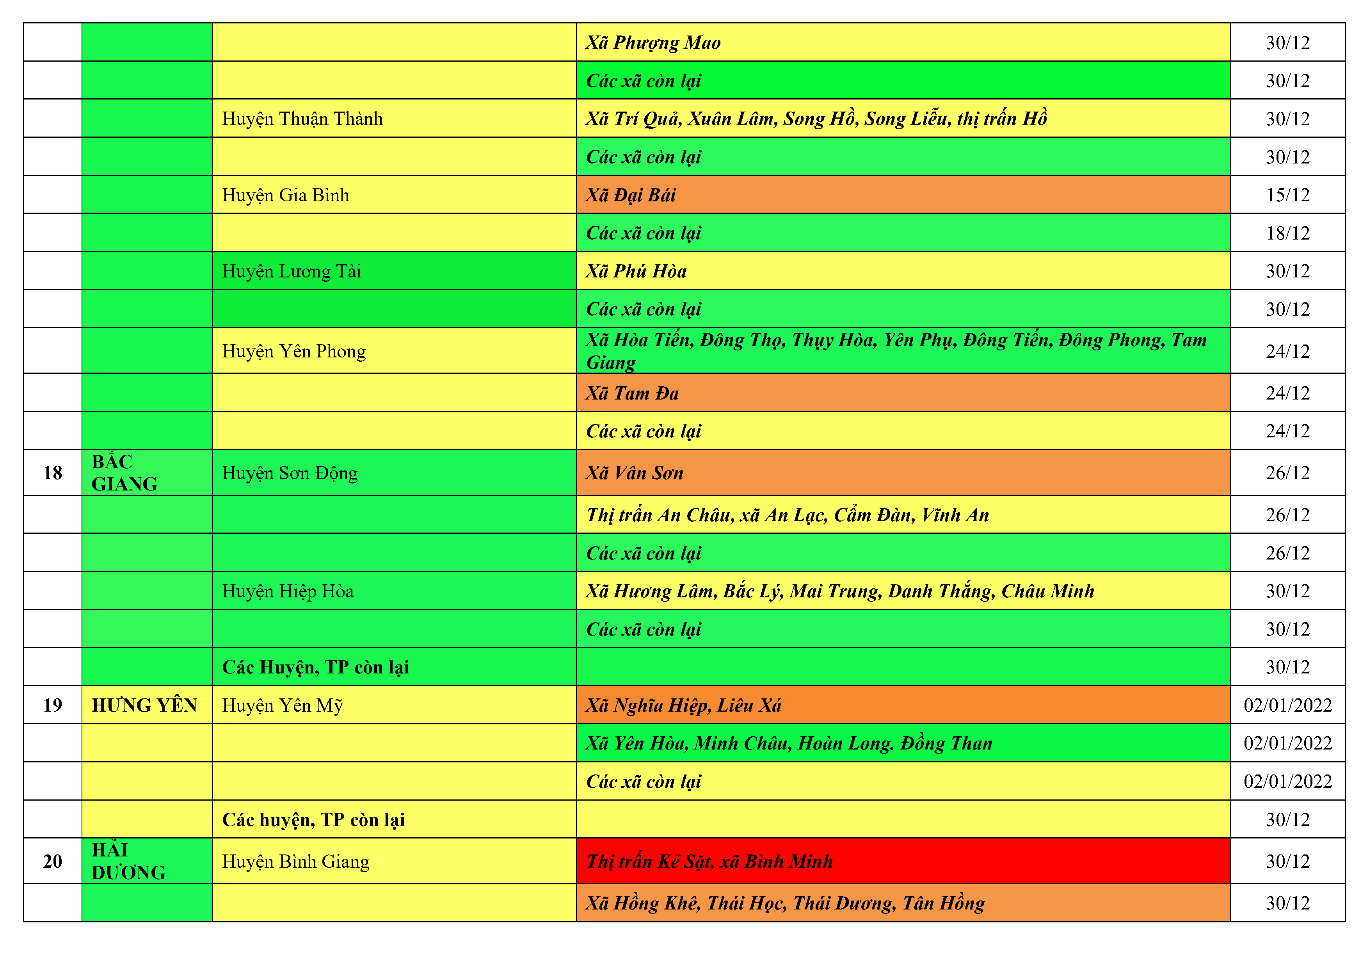Select the Huyện Gia Bình cell
Viewport: 1369px width, 968px height.
click(x=393, y=195)
